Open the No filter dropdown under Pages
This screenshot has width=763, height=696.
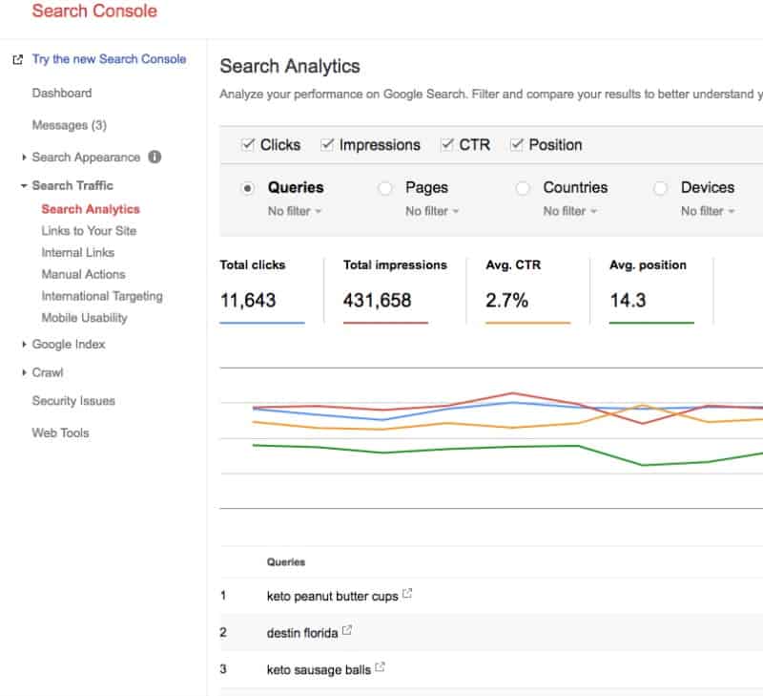coord(432,211)
